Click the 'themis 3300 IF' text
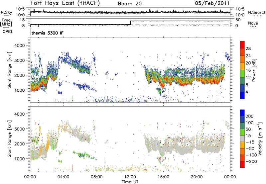The height and width of the screenshot is (184, 266). coord(48,33)
